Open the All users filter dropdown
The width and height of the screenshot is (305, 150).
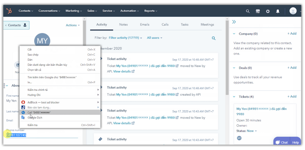(155, 38)
